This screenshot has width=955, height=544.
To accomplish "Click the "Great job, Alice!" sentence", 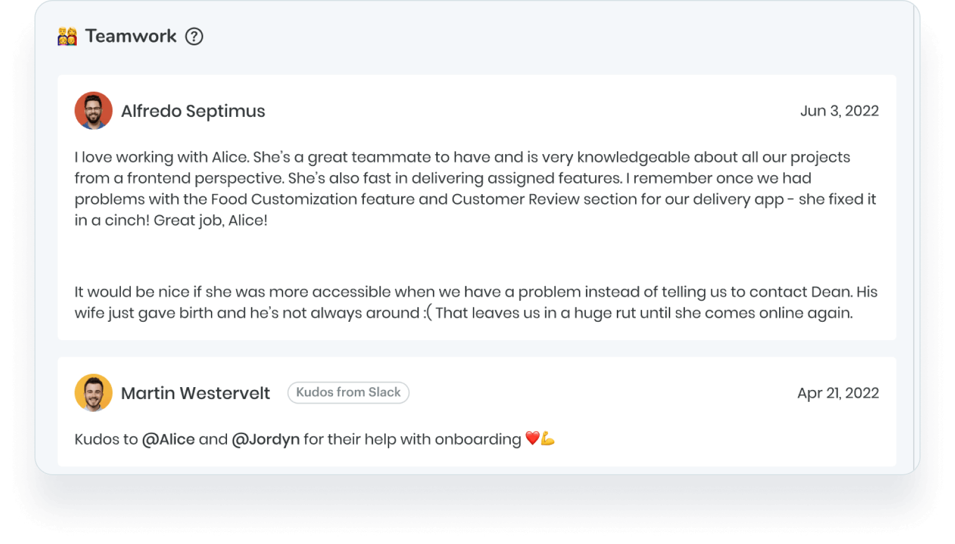I will (x=210, y=220).
